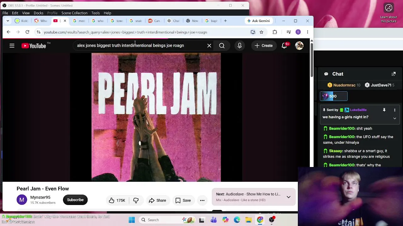Unpin the pinned chat message
The width and height of the screenshot is (403, 226).
click(x=384, y=110)
